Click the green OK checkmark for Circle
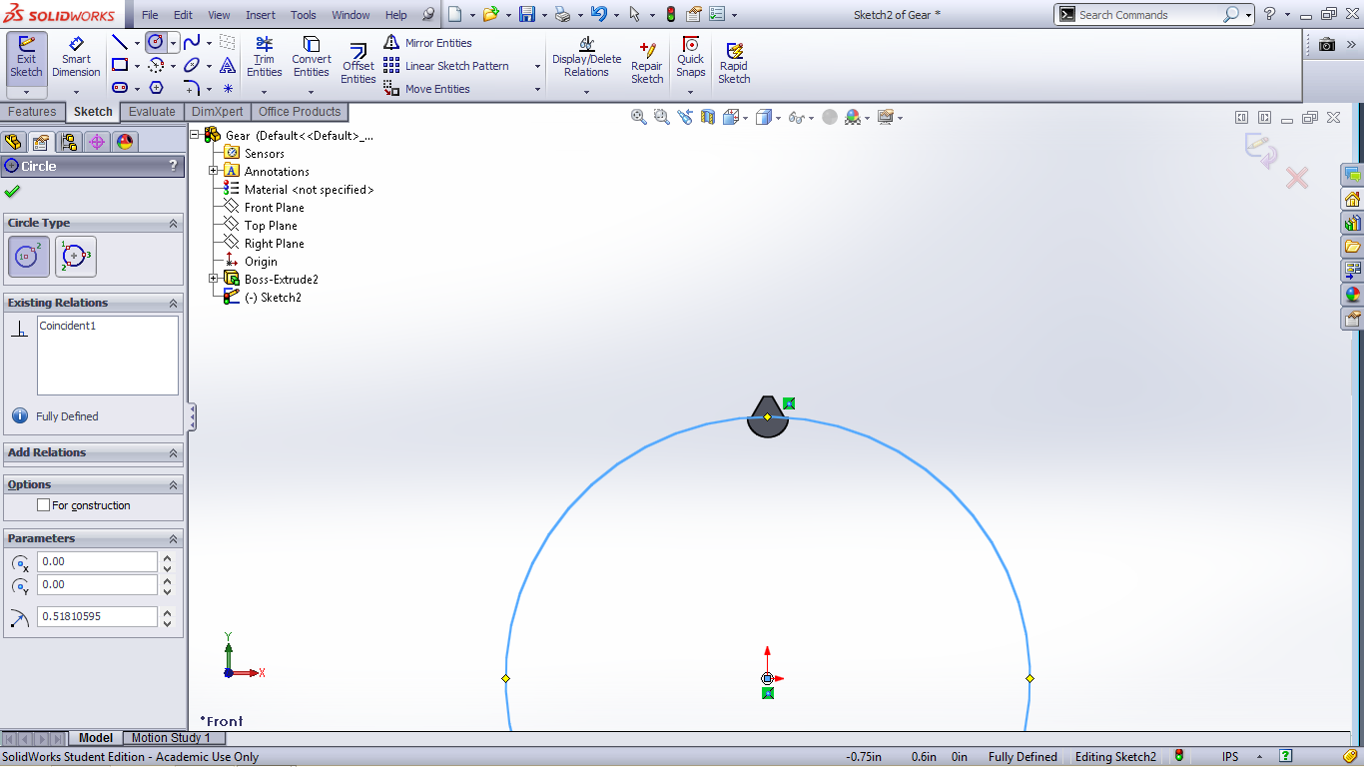The image size is (1364, 767). (x=12, y=192)
